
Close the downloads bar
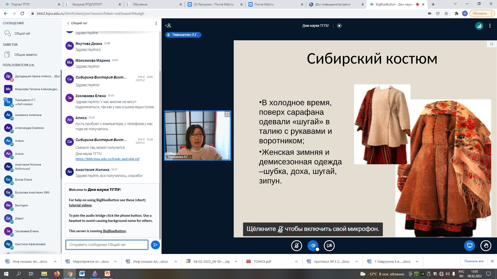tap(492, 261)
